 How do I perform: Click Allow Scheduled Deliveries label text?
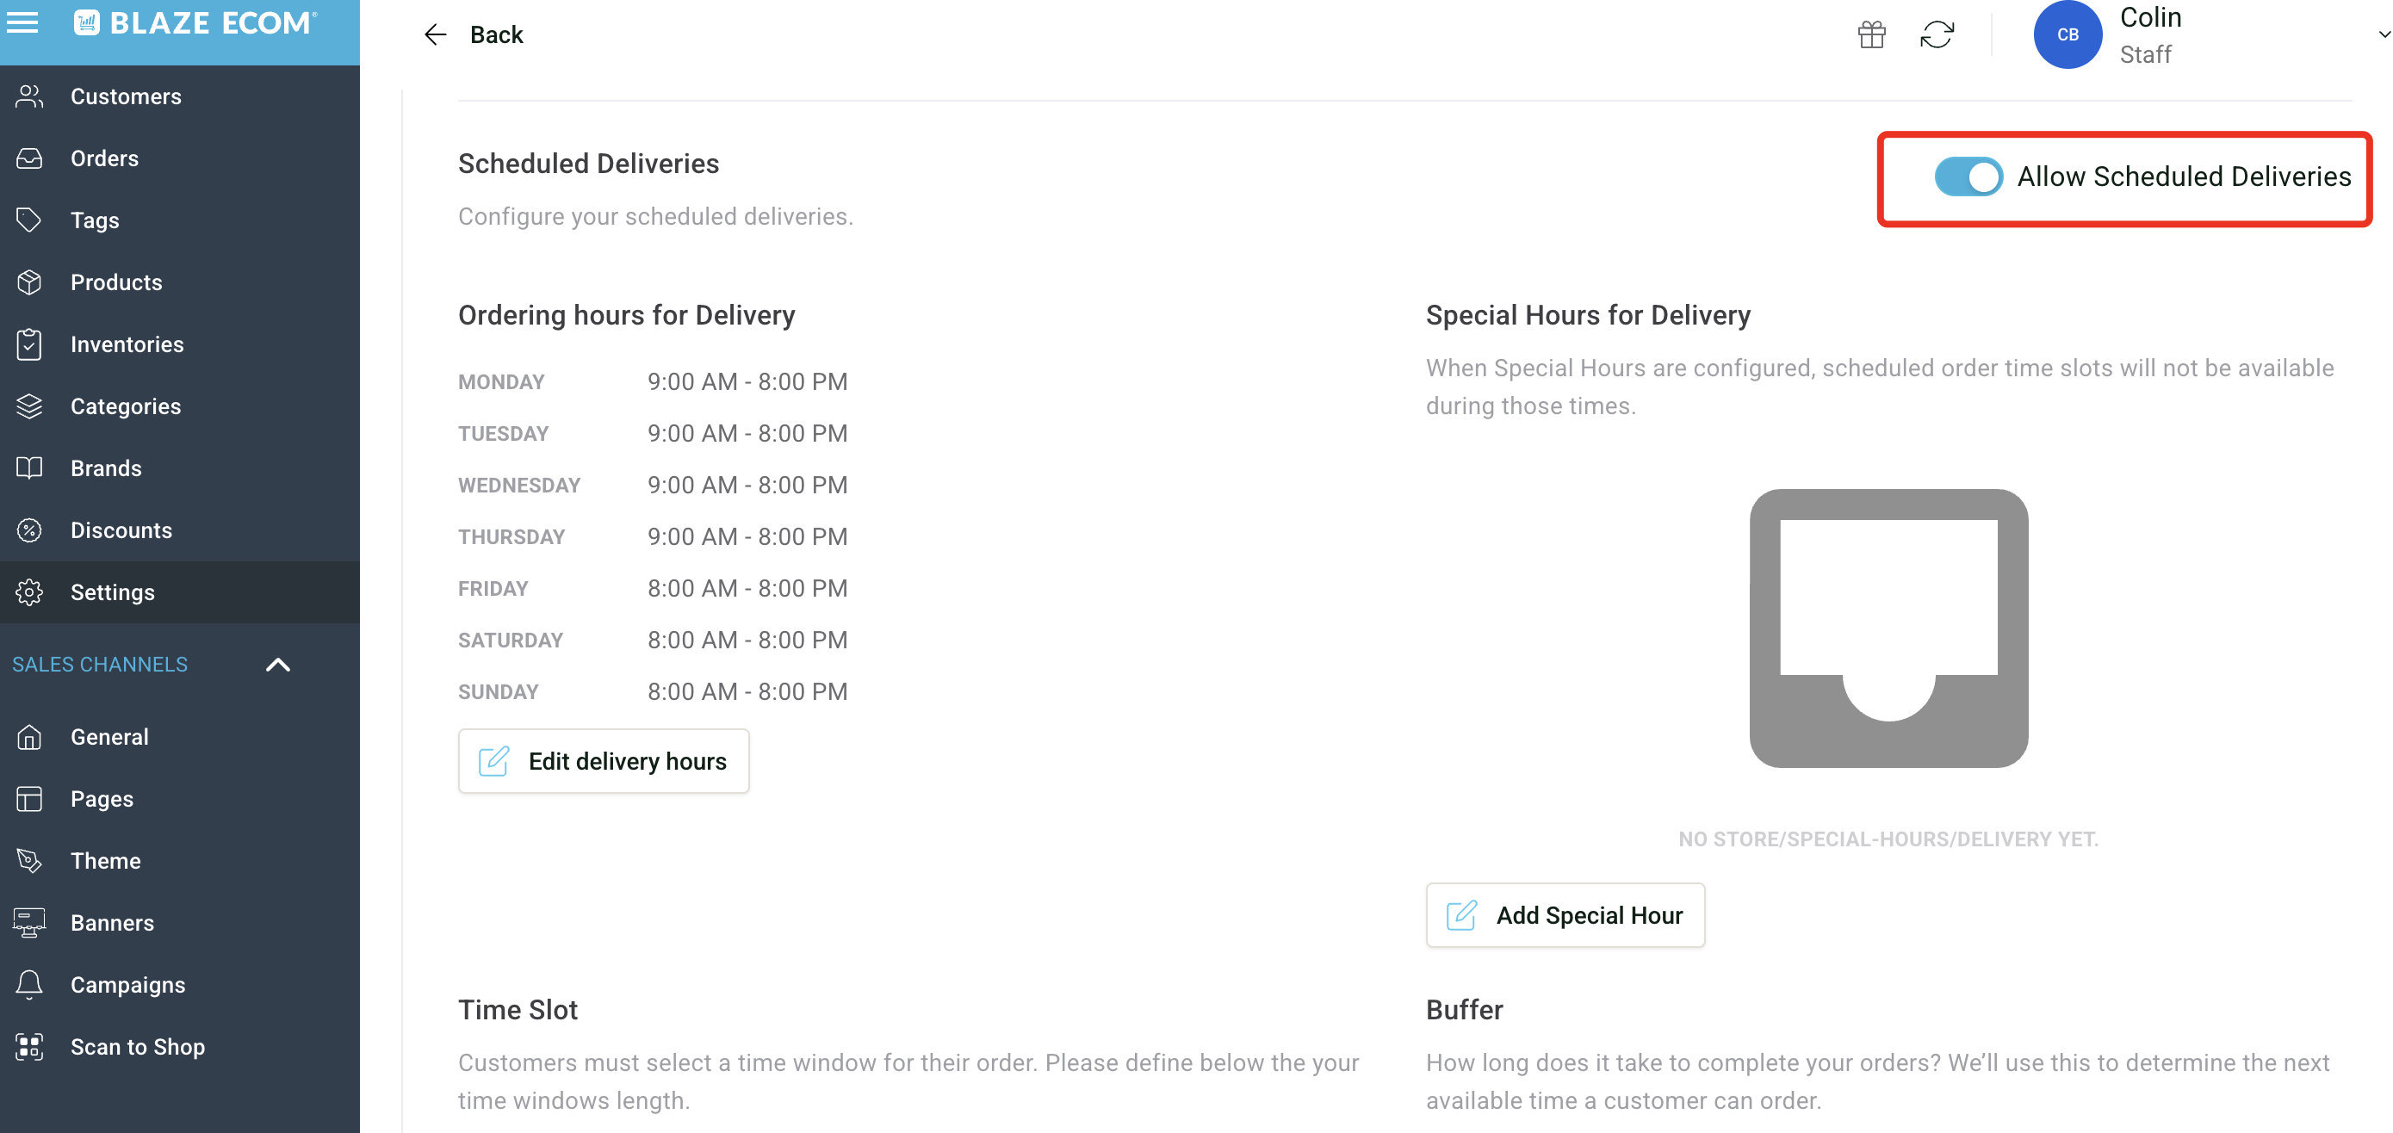2184,176
